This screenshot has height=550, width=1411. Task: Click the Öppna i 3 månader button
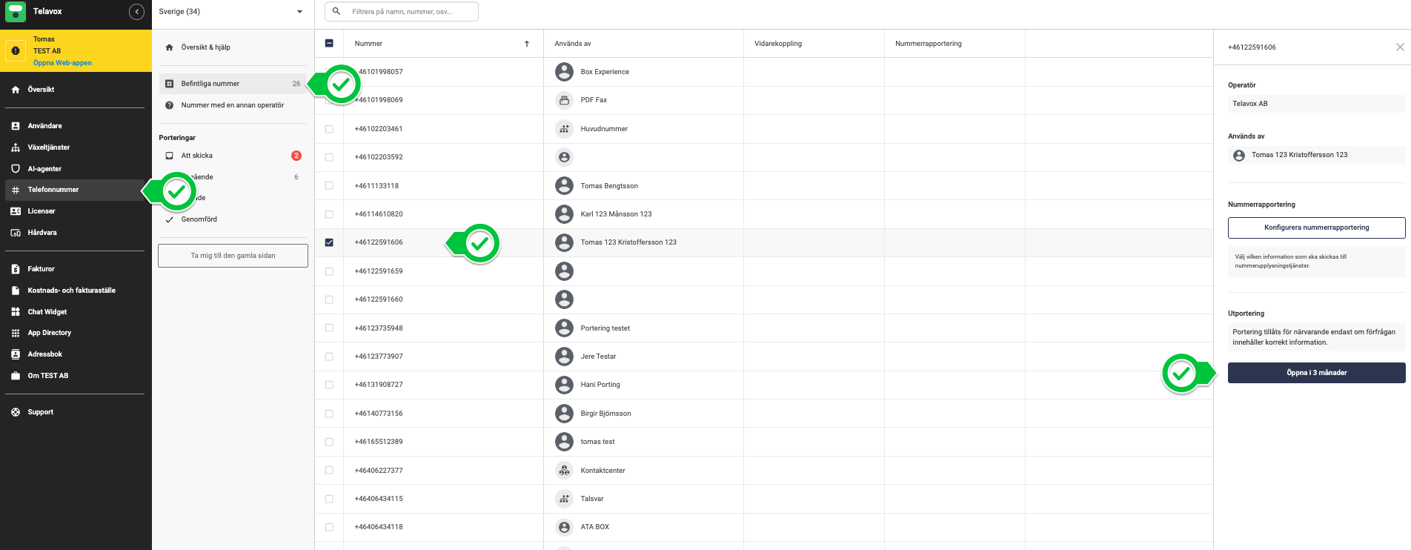click(x=1316, y=373)
